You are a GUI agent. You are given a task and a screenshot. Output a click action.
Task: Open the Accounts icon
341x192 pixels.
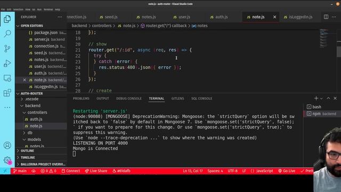click(x=7, y=145)
